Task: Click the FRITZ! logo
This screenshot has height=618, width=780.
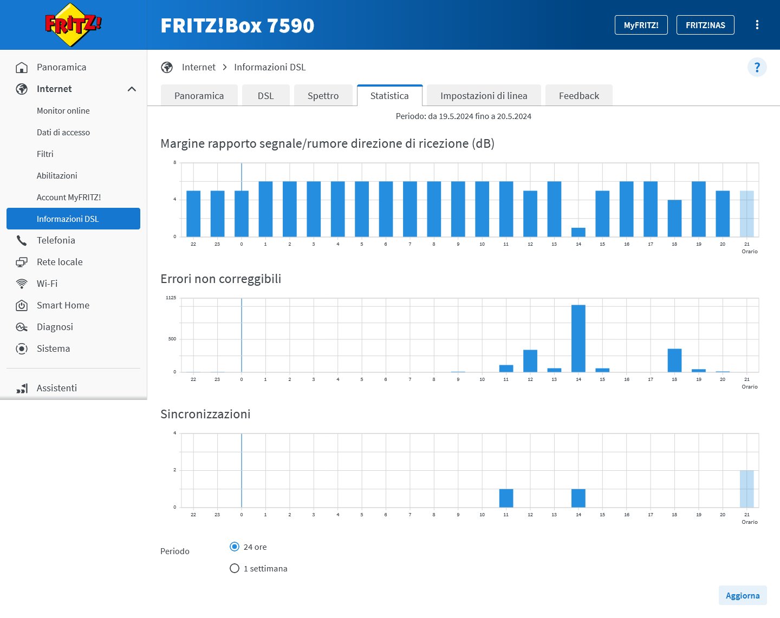Action: [73, 25]
